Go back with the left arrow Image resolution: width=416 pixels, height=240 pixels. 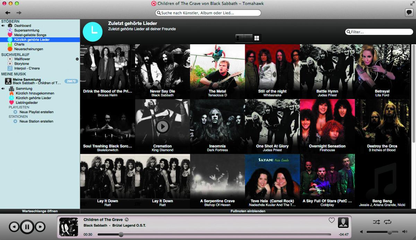8,13
